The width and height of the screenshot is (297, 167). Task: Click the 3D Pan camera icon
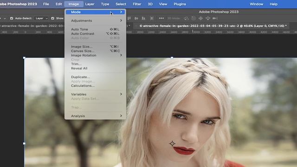click(x=200, y=19)
